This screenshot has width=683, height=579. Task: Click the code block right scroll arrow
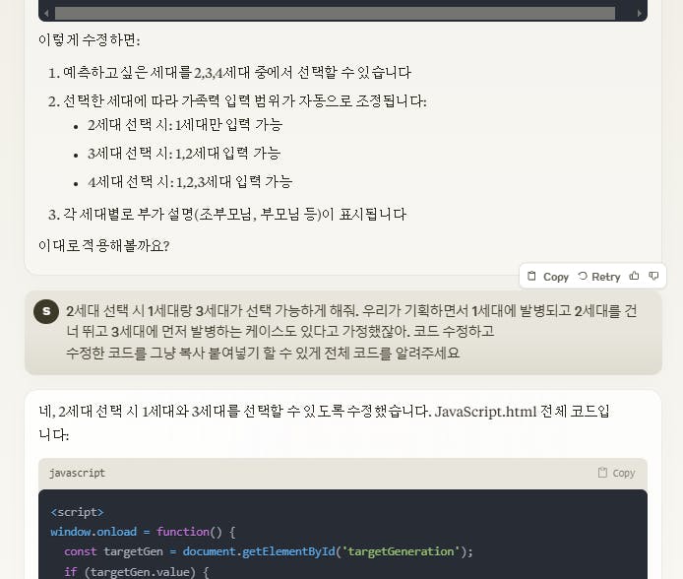[639, 14]
